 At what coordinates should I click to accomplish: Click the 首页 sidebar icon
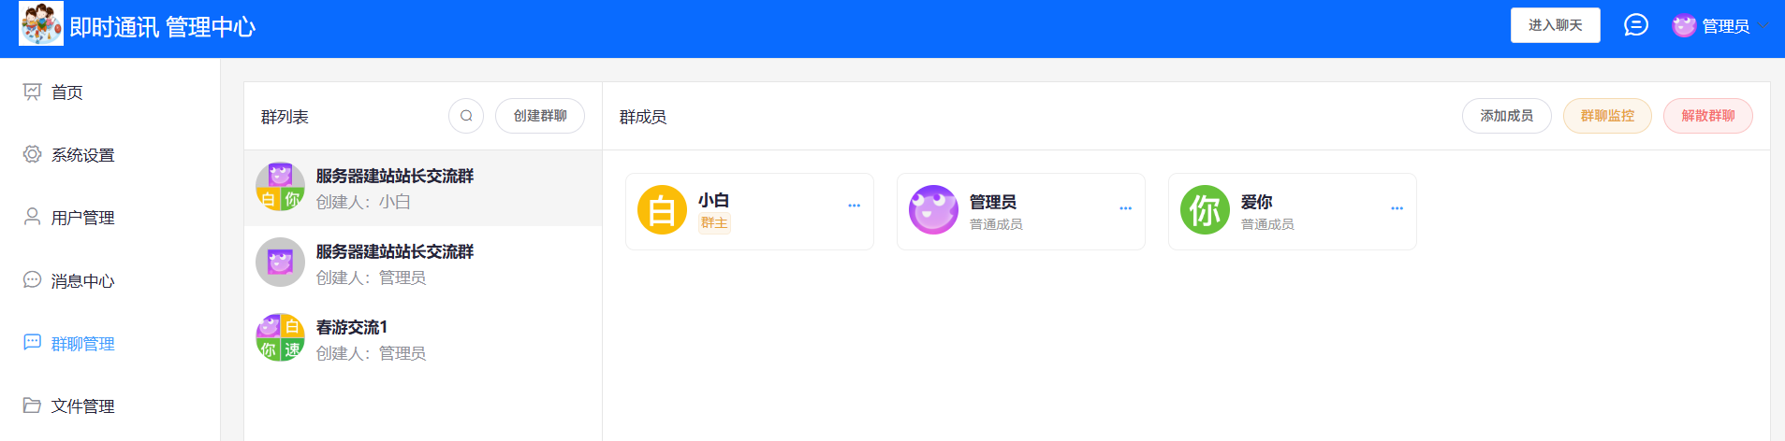point(33,92)
